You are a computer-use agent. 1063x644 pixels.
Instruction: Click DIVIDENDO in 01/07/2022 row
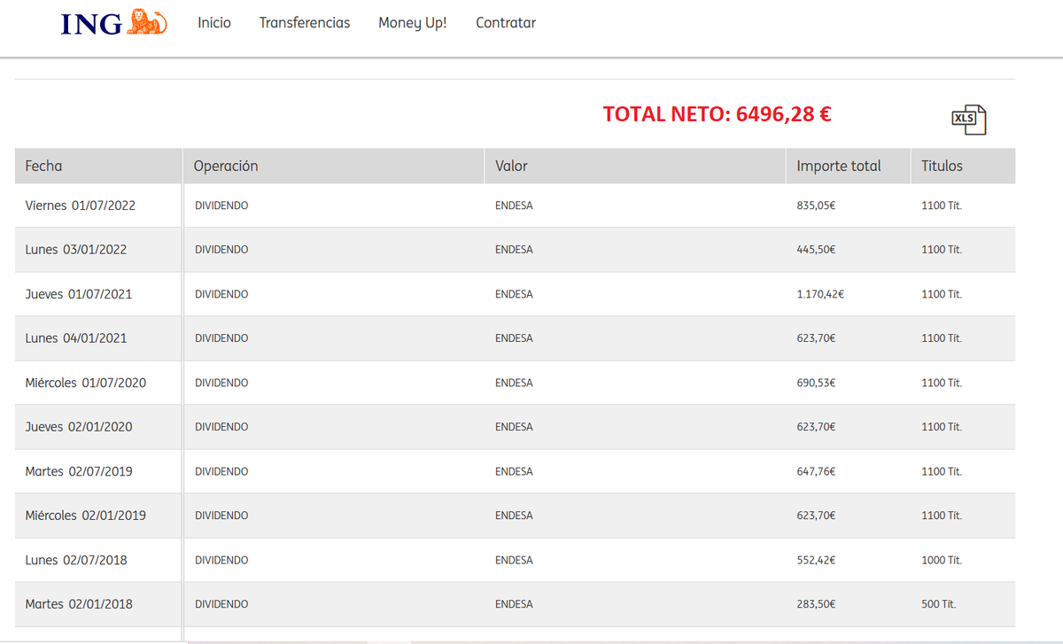[221, 206]
